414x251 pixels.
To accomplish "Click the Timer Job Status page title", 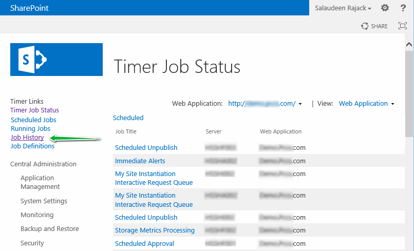I will [x=177, y=66].
